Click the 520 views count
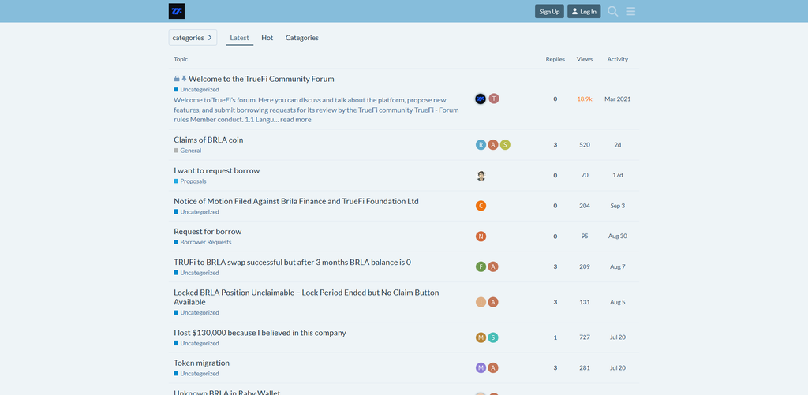808x395 pixels. (585, 145)
